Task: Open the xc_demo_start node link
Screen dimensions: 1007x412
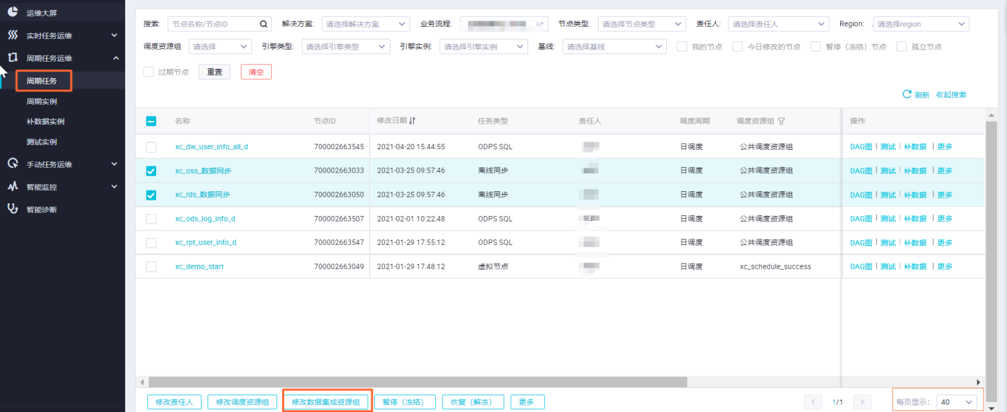Action: tap(200, 266)
